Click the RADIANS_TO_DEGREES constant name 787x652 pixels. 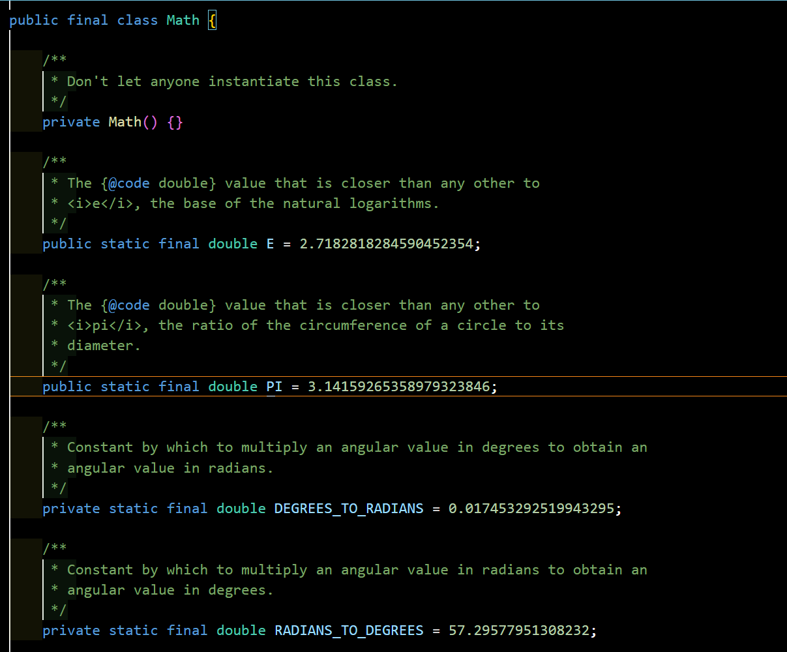349,630
